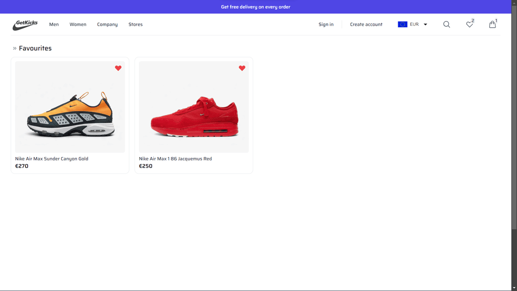Click the scrollbar down arrow
517x291 pixels.
coord(514,288)
